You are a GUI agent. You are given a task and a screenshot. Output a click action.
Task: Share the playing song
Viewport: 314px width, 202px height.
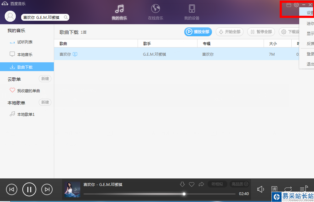click(201, 184)
